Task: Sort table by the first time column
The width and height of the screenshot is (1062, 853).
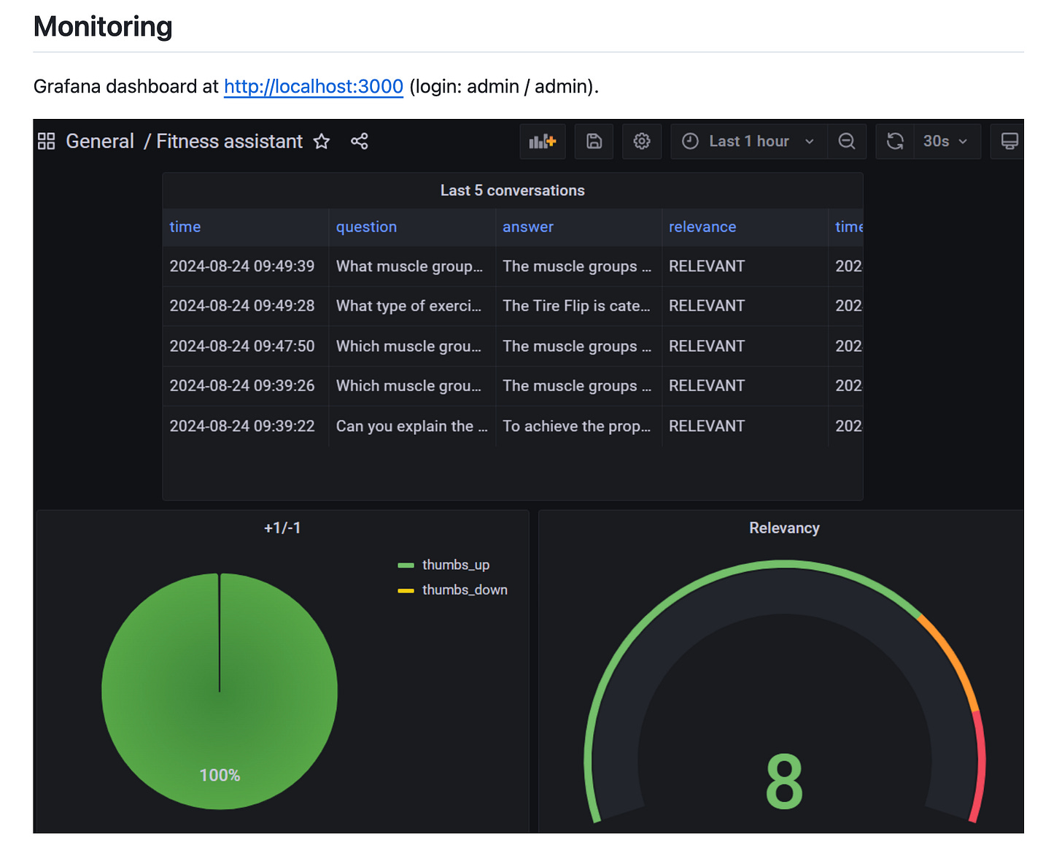Action: click(x=185, y=227)
